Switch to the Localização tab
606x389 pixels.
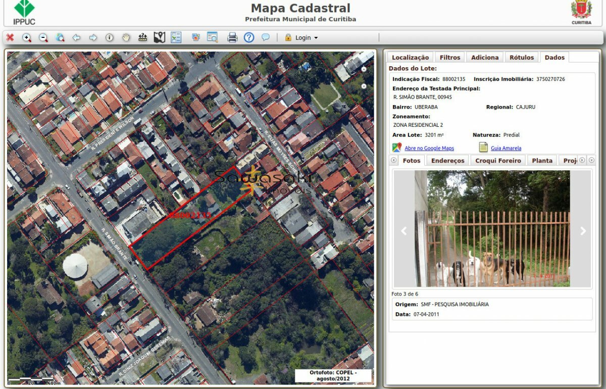coord(410,57)
